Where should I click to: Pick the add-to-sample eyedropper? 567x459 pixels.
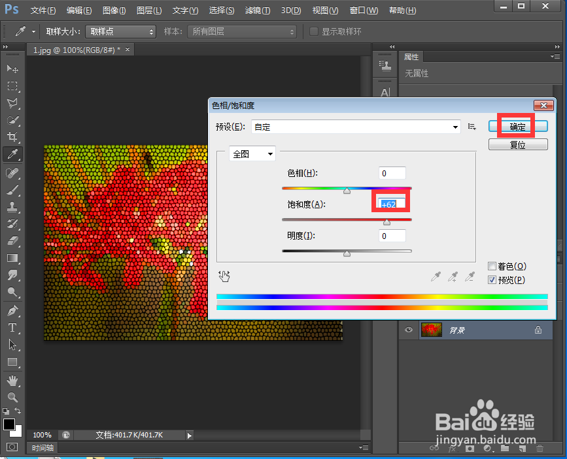tap(453, 277)
